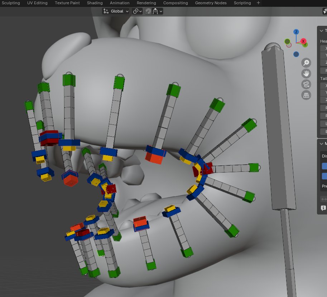Add a new workspace with the plus icon
327x297 pixels.
point(258,3)
